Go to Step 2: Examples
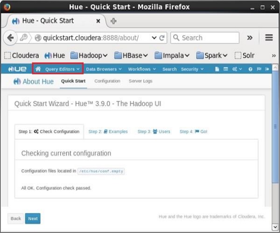 (x=108, y=131)
